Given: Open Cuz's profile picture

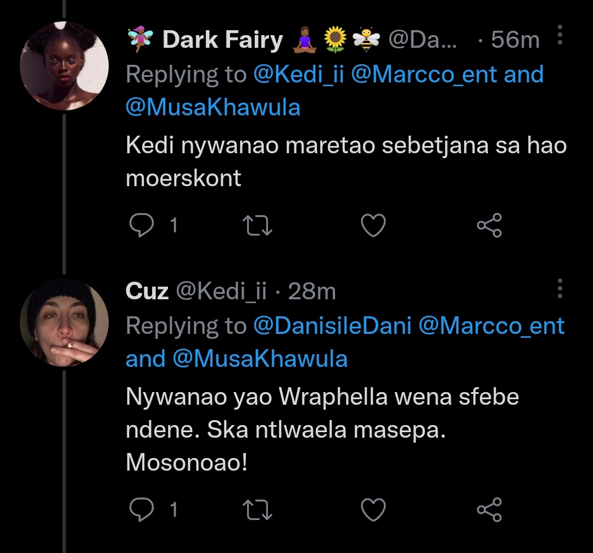Looking at the screenshot, I should pos(64,322).
